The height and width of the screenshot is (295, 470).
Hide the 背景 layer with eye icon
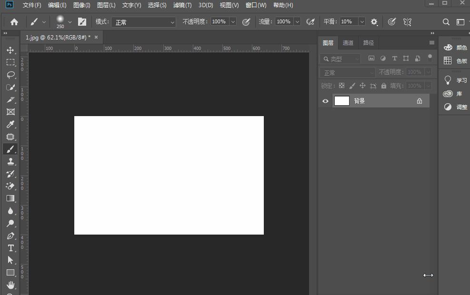pyautogui.click(x=325, y=101)
